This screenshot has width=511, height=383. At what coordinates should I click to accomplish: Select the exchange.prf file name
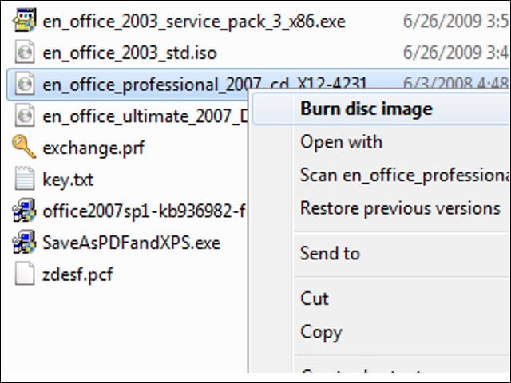pyautogui.click(x=93, y=148)
